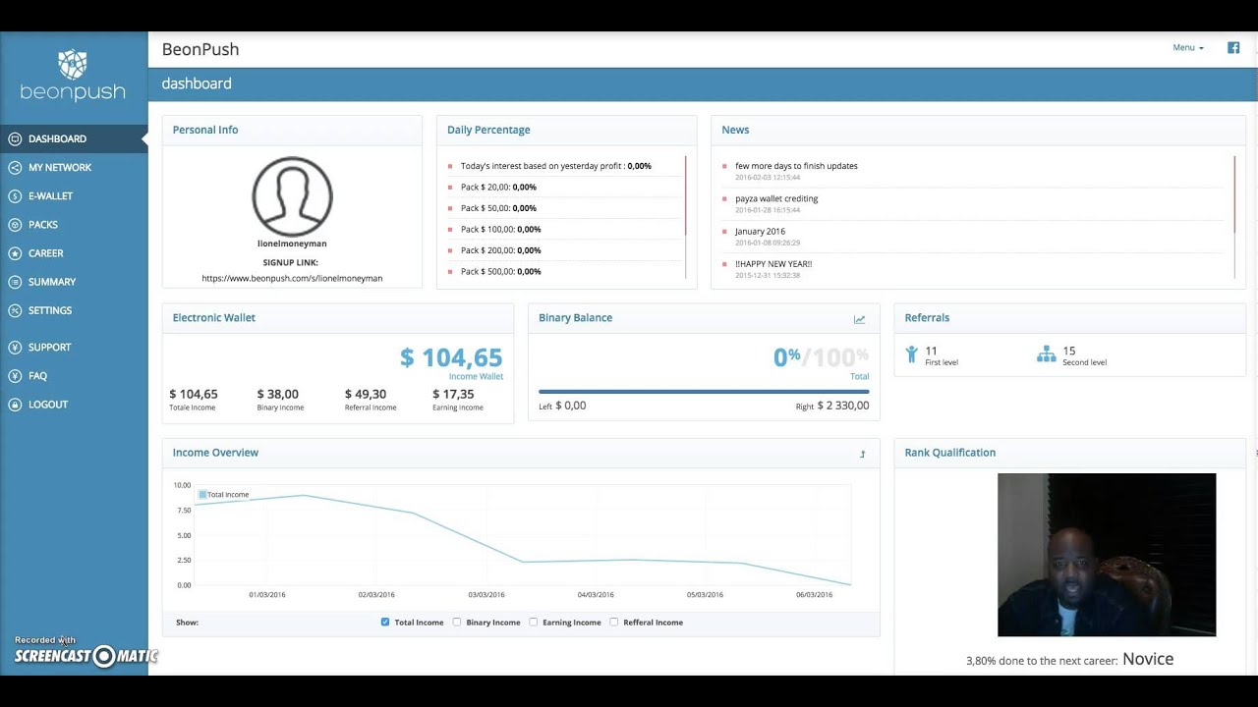Open the Menu dropdown in header
This screenshot has width=1258, height=707.
click(x=1188, y=47)
